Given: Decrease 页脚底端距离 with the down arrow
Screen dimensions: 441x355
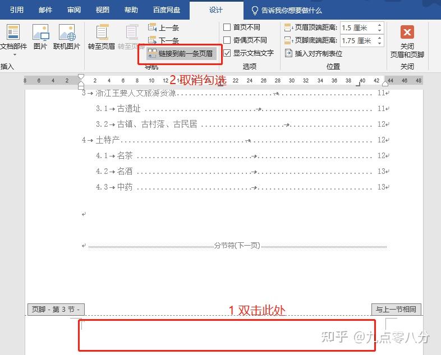Looking at the screenshot, I should point(379,43).
